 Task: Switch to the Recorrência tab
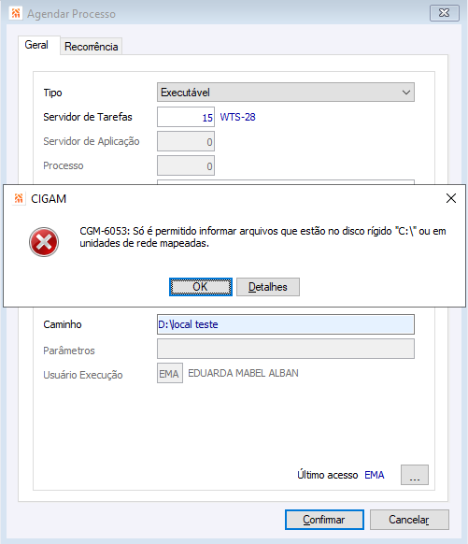[92, 47]
